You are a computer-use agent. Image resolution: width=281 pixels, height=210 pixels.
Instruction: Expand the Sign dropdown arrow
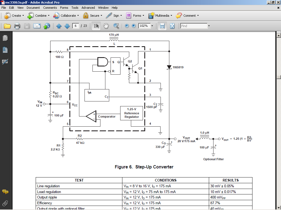click(121, 16)
